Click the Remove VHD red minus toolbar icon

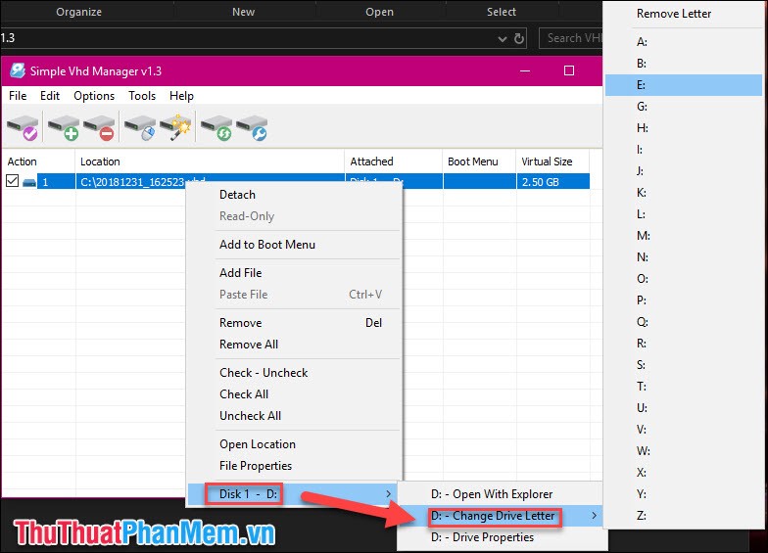click(x=100, y=127)
